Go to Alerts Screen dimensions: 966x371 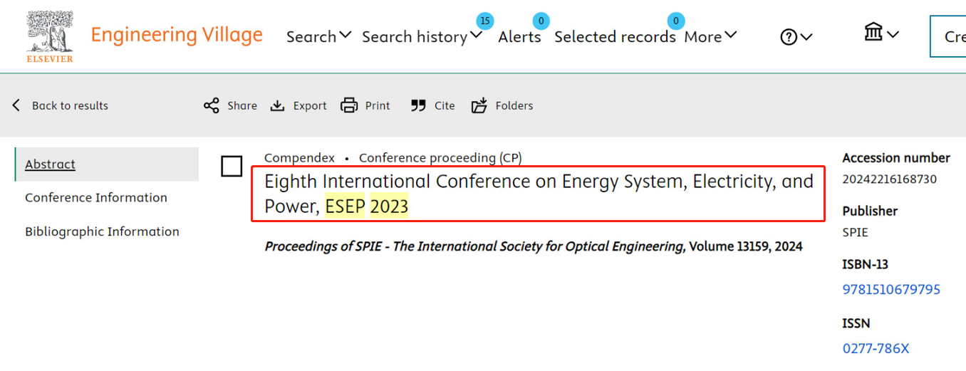click(x=519, y=36)
